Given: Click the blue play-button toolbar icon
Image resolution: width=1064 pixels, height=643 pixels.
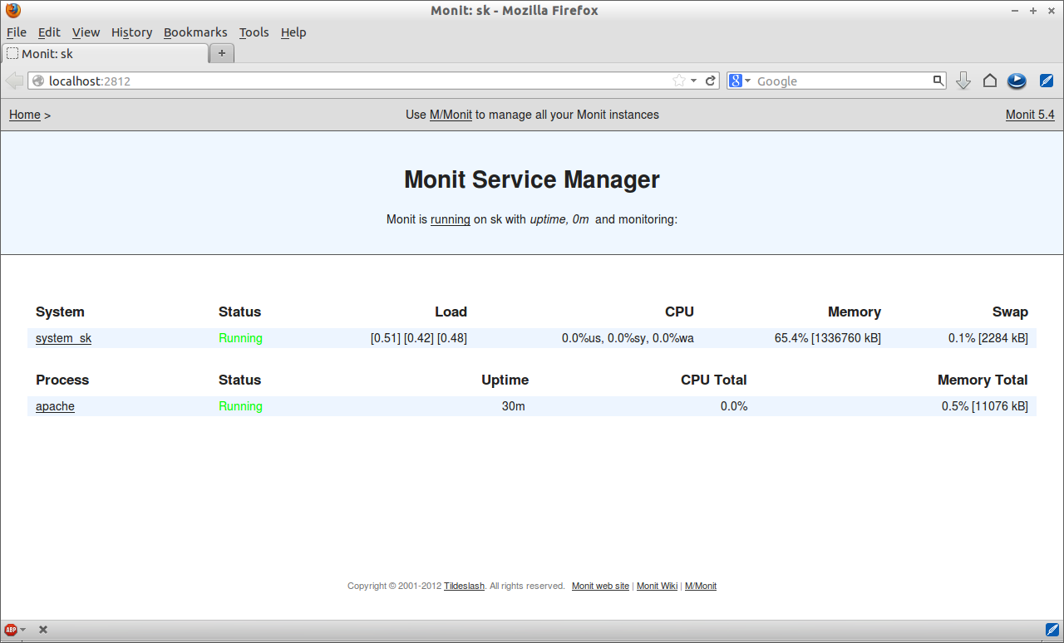Looking at the screenshot, I should click(x=1017, y=81).
